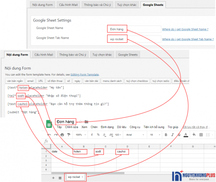Select the Paint format tool
The height and width of the screenshot is (182, 216).
point(69,135)
